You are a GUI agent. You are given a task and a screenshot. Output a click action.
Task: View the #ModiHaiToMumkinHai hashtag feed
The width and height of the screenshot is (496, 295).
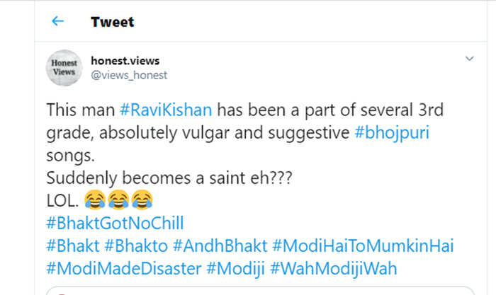point(363,245)
